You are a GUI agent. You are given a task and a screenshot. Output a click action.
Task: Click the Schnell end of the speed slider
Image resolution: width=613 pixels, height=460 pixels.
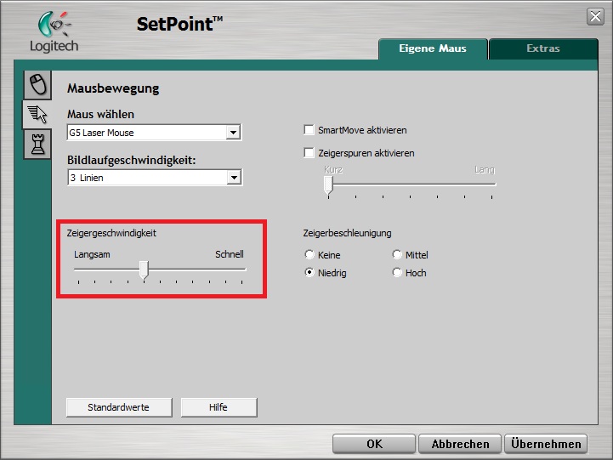(x=230, y=254)
